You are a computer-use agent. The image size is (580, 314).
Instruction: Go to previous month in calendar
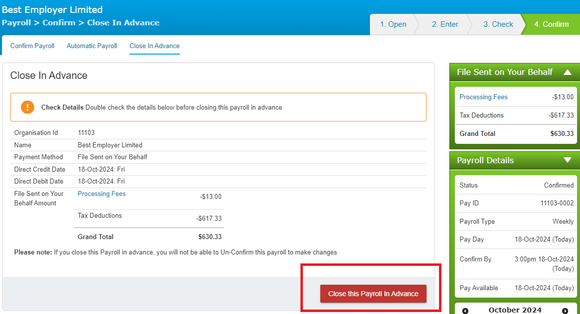click(x=465, y=311)
